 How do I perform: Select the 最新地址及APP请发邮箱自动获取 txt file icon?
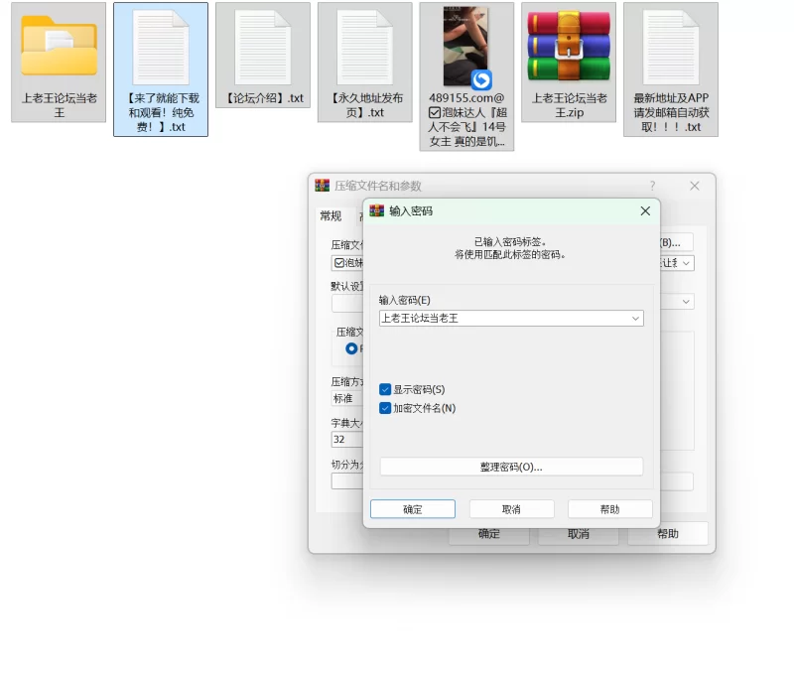click(x=671, y=48)
